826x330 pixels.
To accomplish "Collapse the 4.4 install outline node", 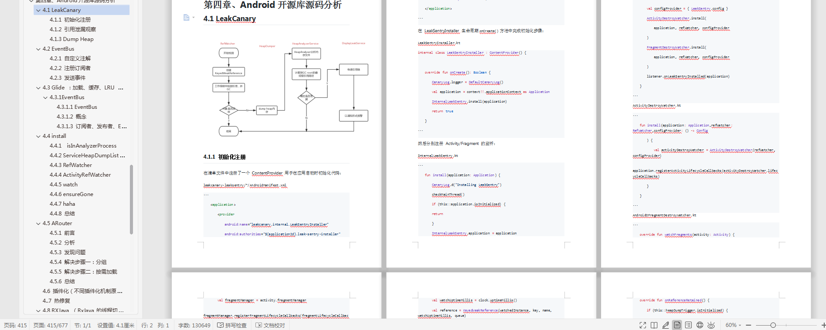I will coord(38,136).
